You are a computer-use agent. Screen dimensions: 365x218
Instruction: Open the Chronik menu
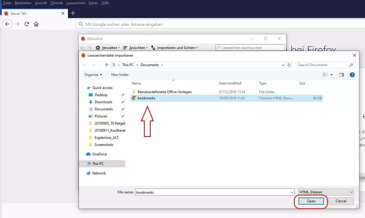tap(57, 3)
